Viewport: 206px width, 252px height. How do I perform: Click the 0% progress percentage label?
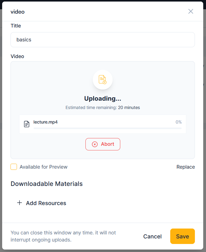pyautogui.click(x=178, y=122)
